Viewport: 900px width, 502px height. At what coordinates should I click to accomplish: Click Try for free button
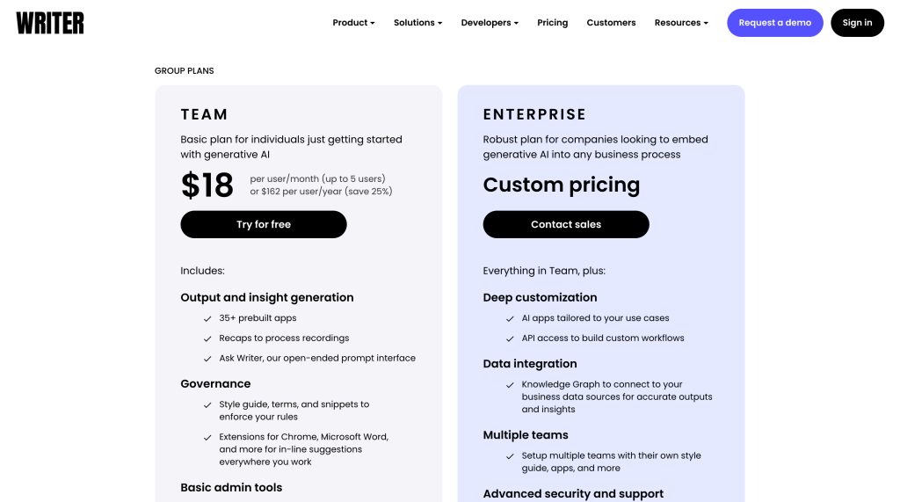[264, 224]
